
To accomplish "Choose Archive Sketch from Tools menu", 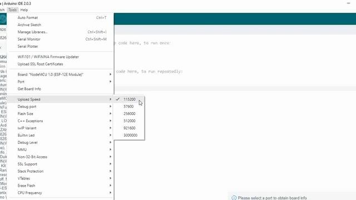I will pyautogui.click(x=60, y=24).
